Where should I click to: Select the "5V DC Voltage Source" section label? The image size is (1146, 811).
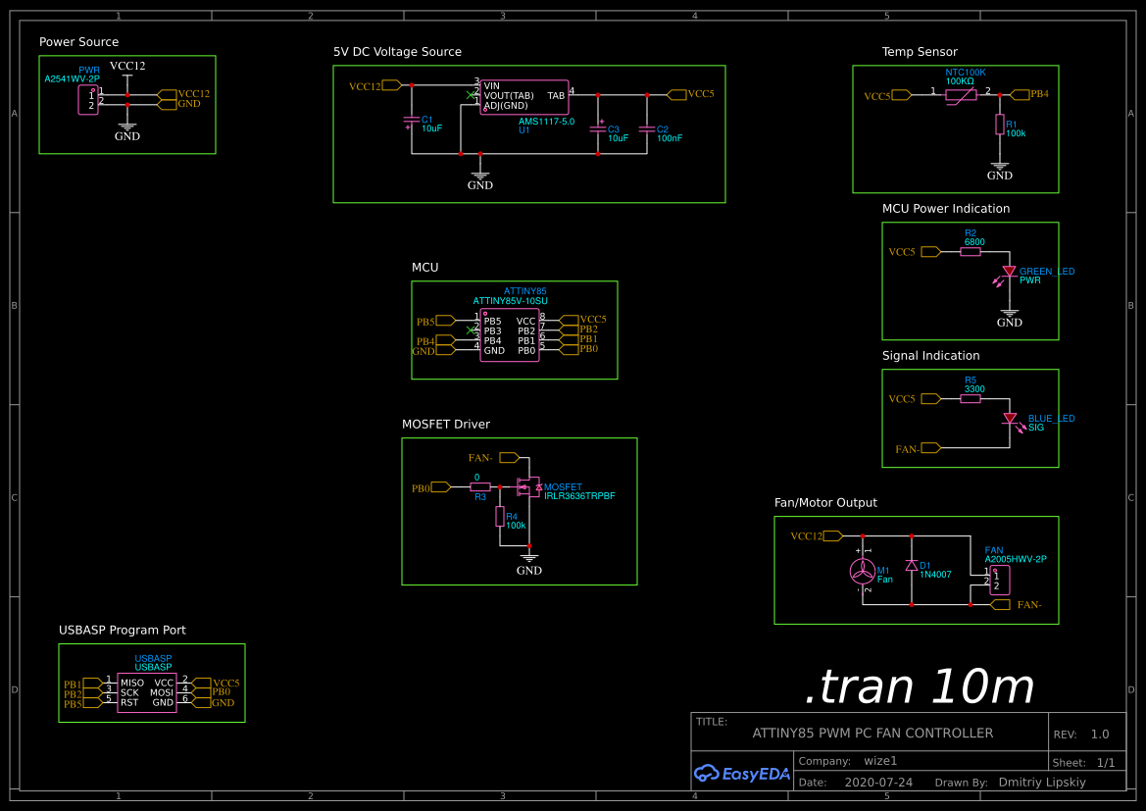click(397, 52)
